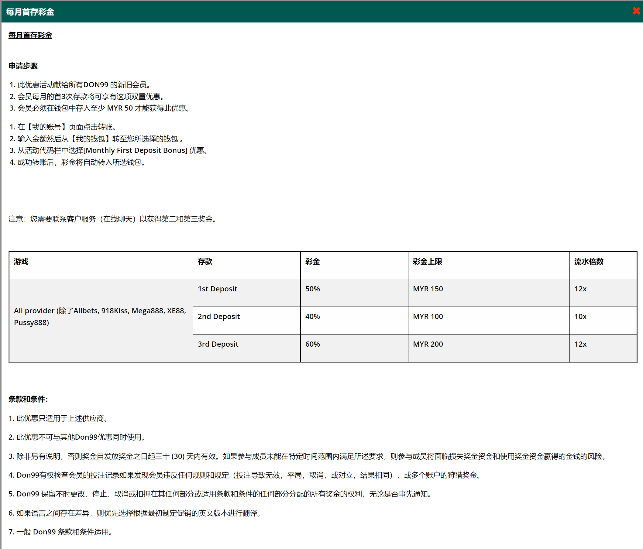Select the 2nd Deposit row entry
The height and width of the screenshot is (549, 643).
point(218,316)
